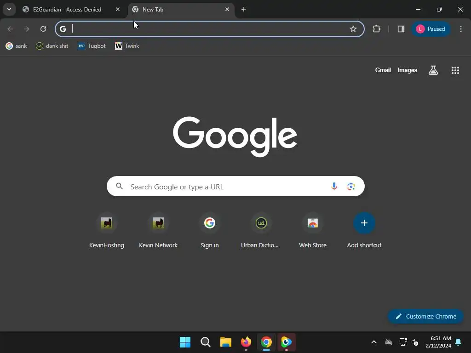The height and width of the screenshot is (353, 471).
Task: Click the magnifier icon in search box
Action: 119,187
